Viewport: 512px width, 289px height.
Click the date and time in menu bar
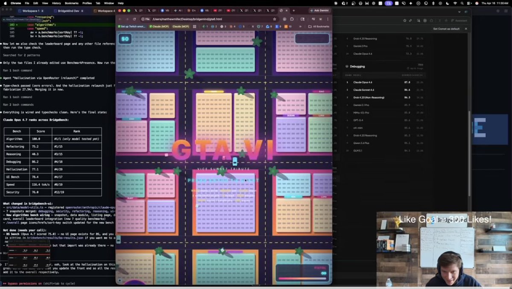click(495, 3)
